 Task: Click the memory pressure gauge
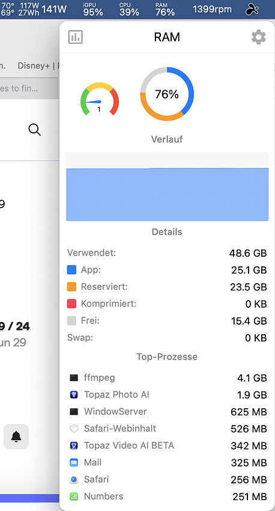tap(100, 99)
